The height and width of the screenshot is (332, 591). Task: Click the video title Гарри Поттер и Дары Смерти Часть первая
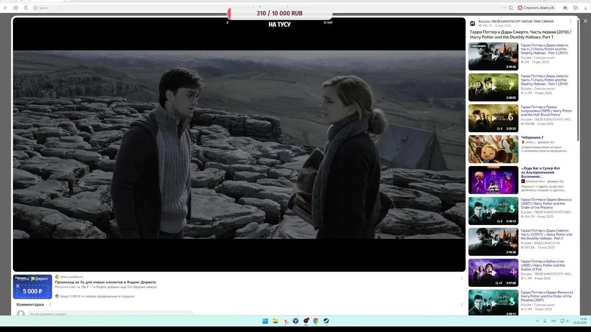(x=520, y=35)
